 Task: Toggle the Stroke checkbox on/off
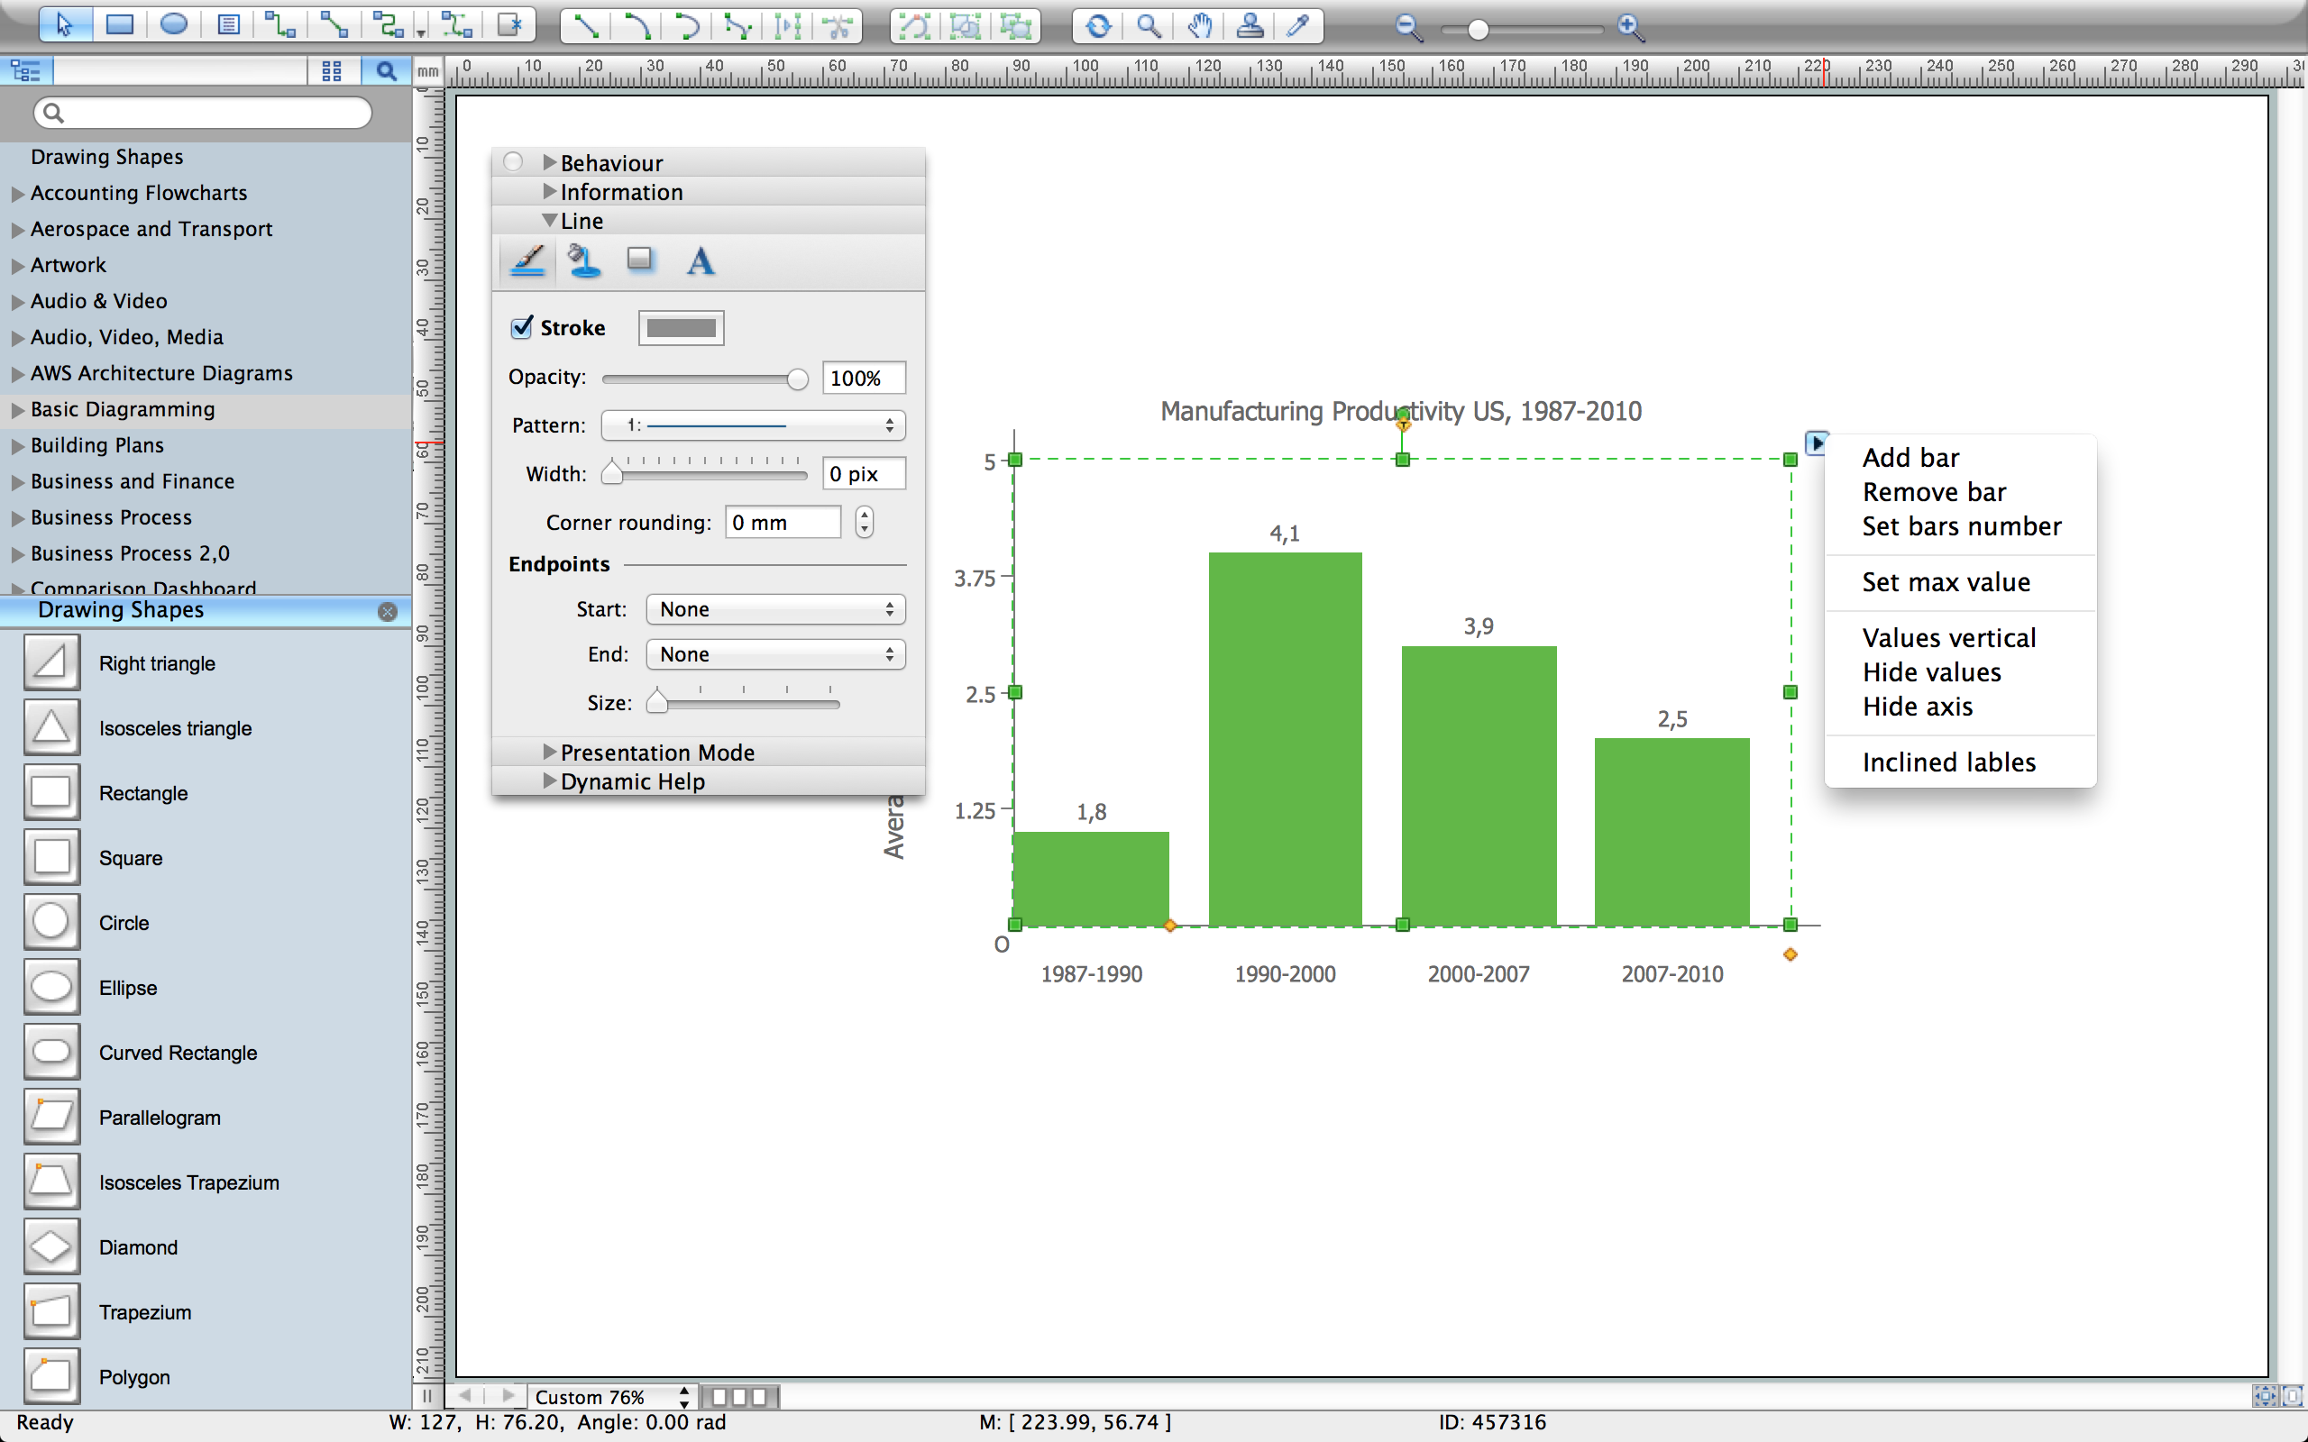pyautogui.click(x=520, y=327)
